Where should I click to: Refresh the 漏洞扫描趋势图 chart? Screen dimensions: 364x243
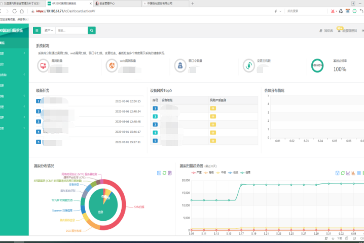[343, 173]
